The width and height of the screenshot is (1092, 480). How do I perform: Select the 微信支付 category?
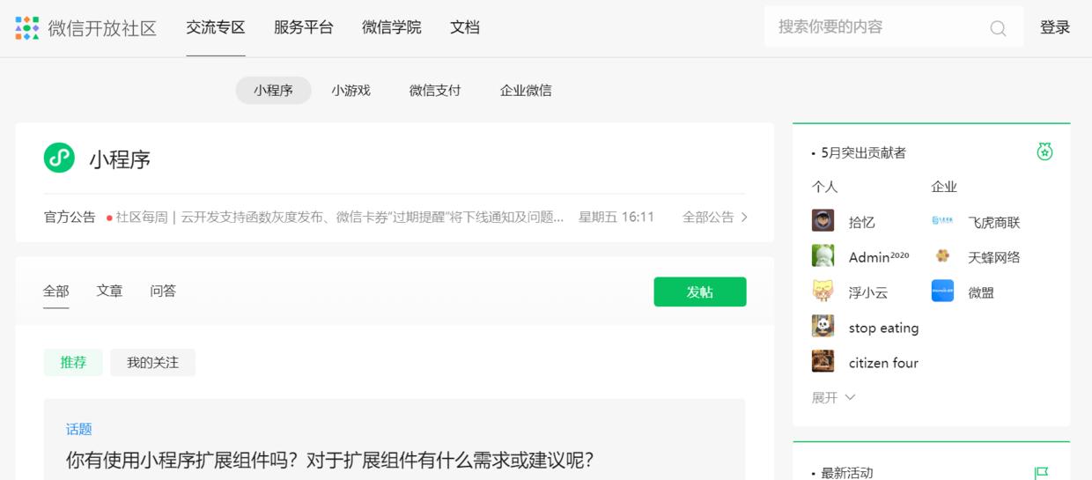(x=435, y=90)
